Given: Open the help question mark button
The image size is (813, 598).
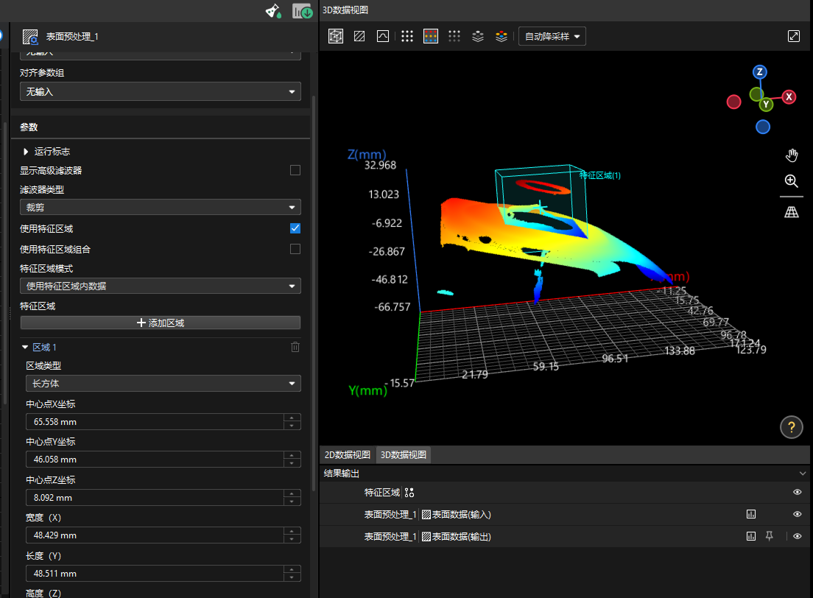Looking at the screenshot, I should point(792,427).
